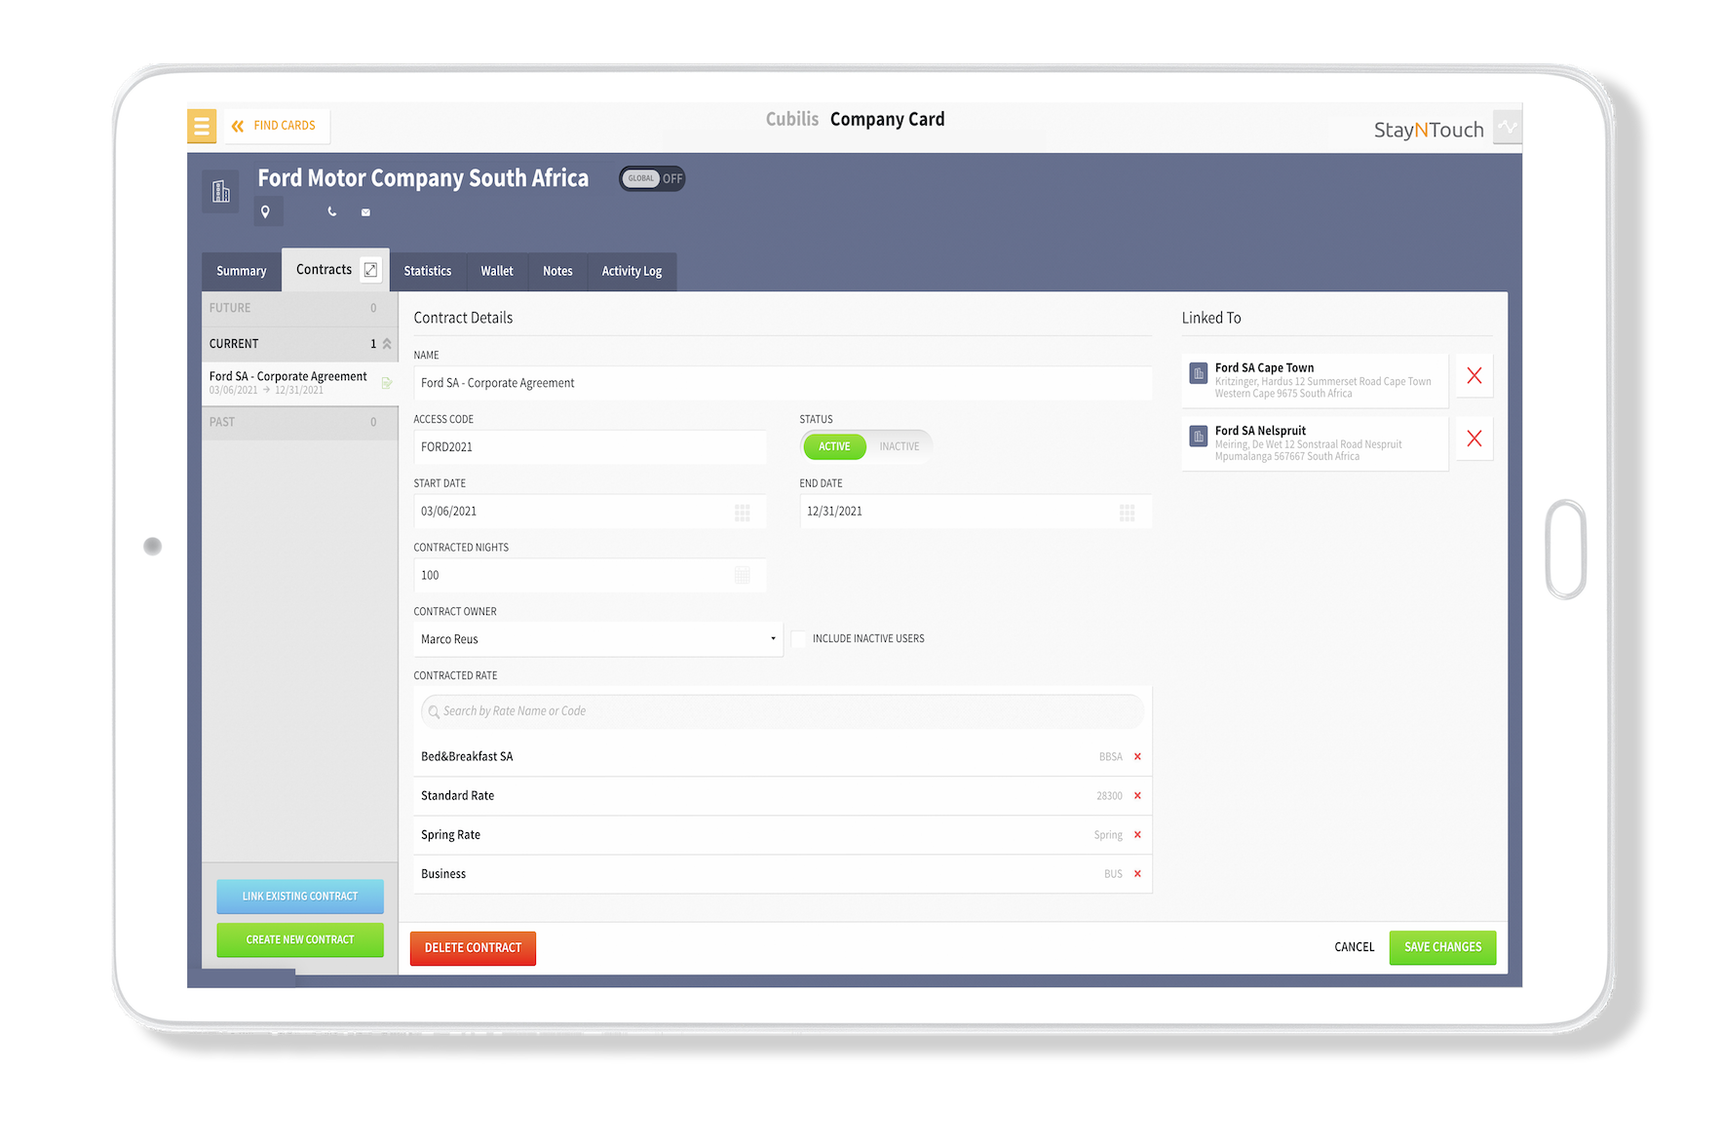
Task: Click the phone icon under company name
Action: tap(332, 211)
